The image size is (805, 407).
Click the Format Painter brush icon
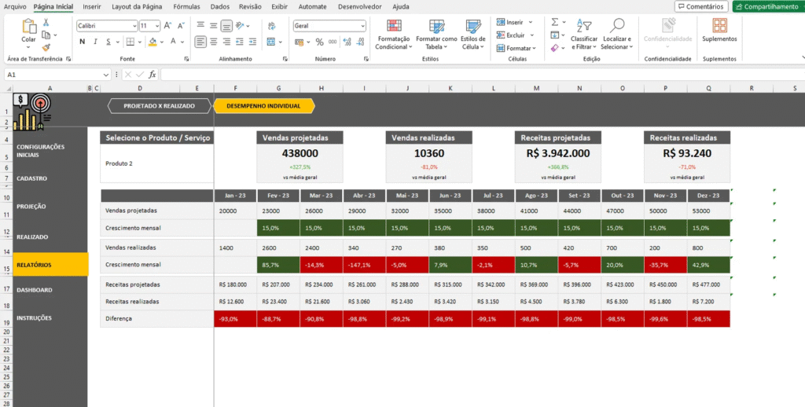pyautogui.click(x=46, y=47)
